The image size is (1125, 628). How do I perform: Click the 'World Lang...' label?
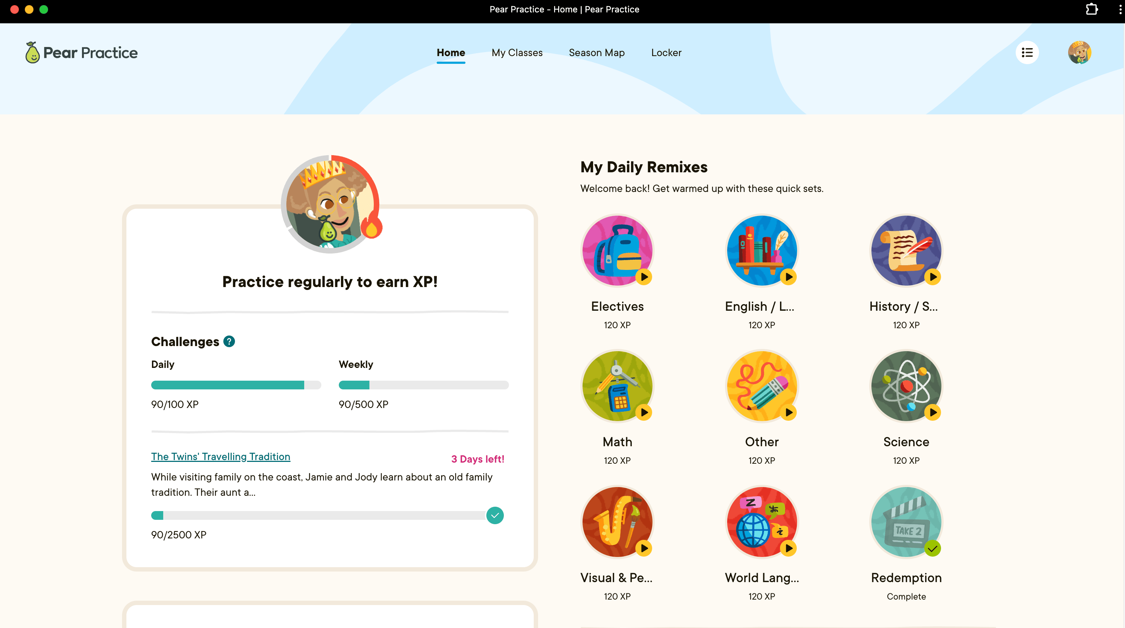coord(762,578)
